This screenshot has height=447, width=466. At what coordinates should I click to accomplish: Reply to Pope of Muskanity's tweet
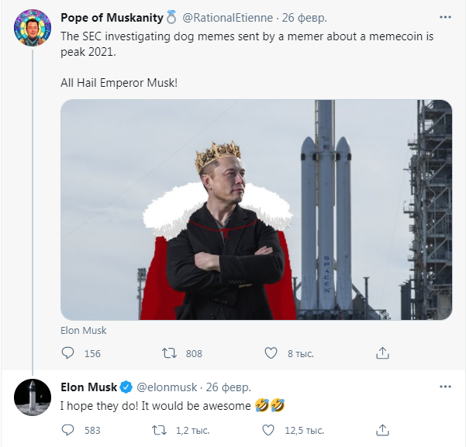point(68,353)
